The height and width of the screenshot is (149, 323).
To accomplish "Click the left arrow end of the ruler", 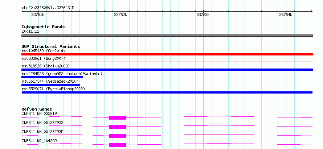I will 23,11.
